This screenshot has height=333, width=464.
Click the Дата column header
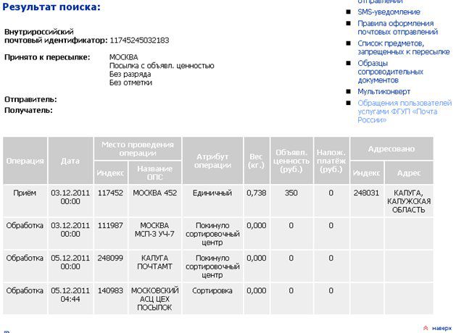[x=70, y=161]
